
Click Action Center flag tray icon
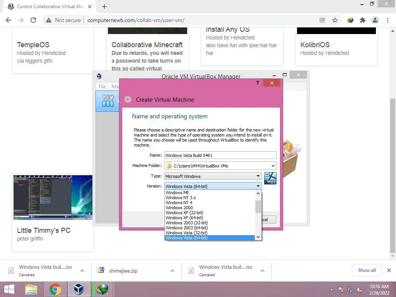(341, 290)
